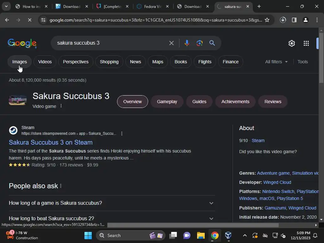The width and height of the screenshot is (324, 243).
Task: Select the Achievements chip
Action: 235,102
